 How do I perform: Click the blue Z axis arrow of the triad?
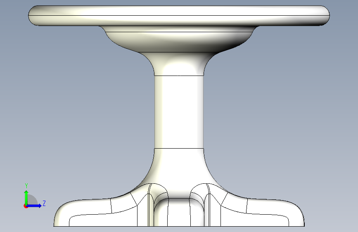(x=35, y=206)
